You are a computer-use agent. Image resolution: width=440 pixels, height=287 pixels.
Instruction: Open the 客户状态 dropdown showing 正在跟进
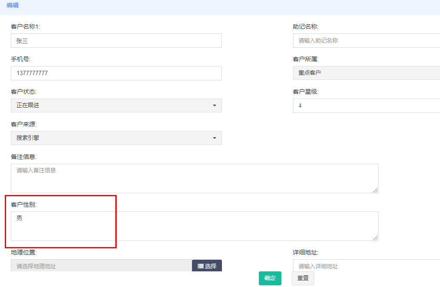click(x=116, y=106)
